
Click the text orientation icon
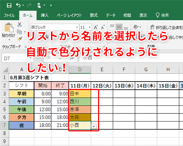point(136,27)
